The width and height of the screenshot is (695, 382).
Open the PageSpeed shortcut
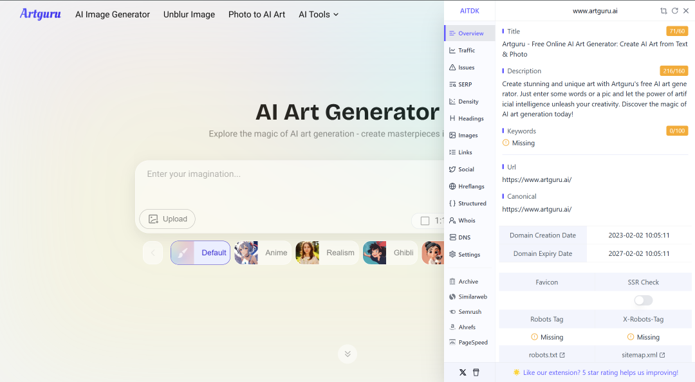[469, 342]
